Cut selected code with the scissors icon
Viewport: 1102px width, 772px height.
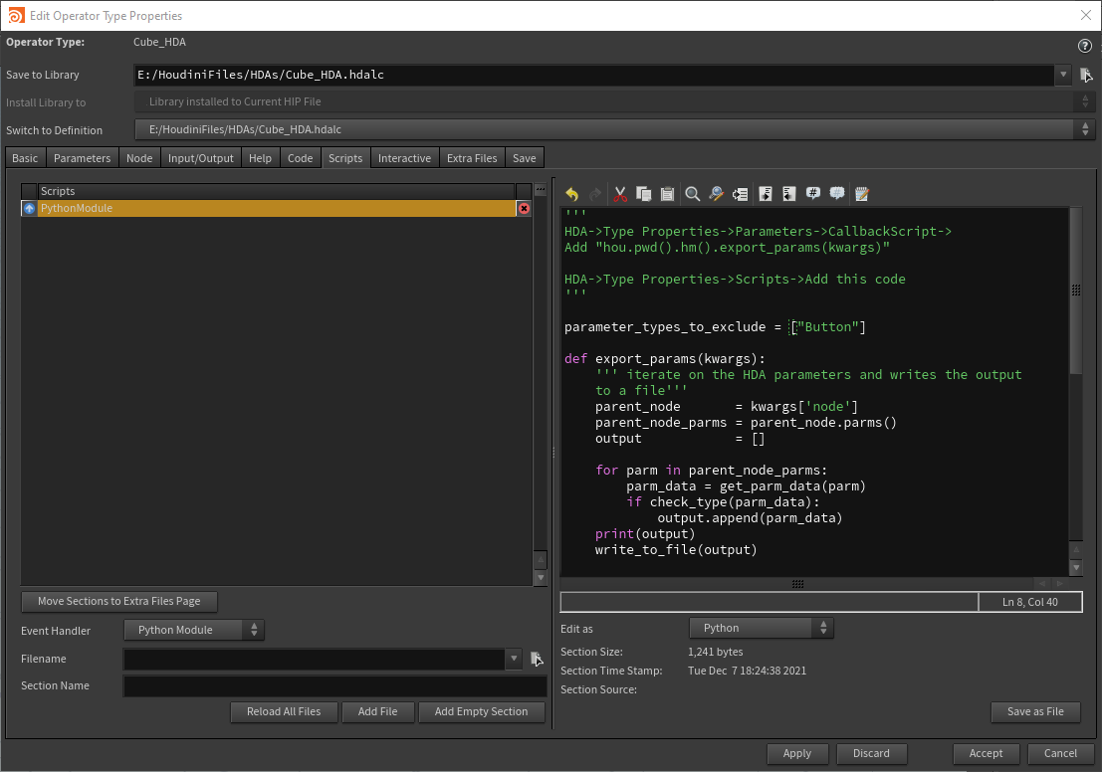[x=620, y=194]
